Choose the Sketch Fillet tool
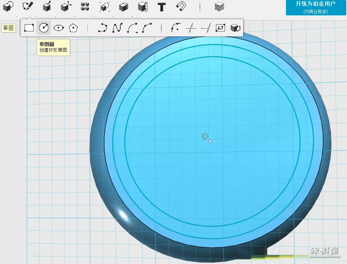Viewport: 347px width, 264px height. click(176, 28)
